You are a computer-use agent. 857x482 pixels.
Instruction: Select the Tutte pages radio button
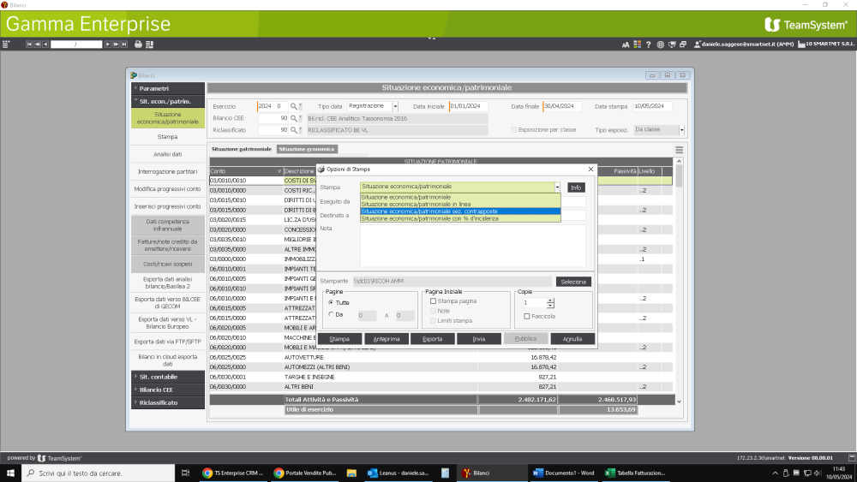click(331, 302)
